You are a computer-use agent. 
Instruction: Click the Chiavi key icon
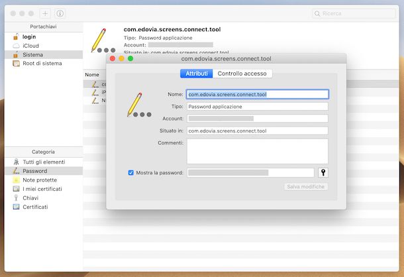pyautogui.click(x=17, y=198)
